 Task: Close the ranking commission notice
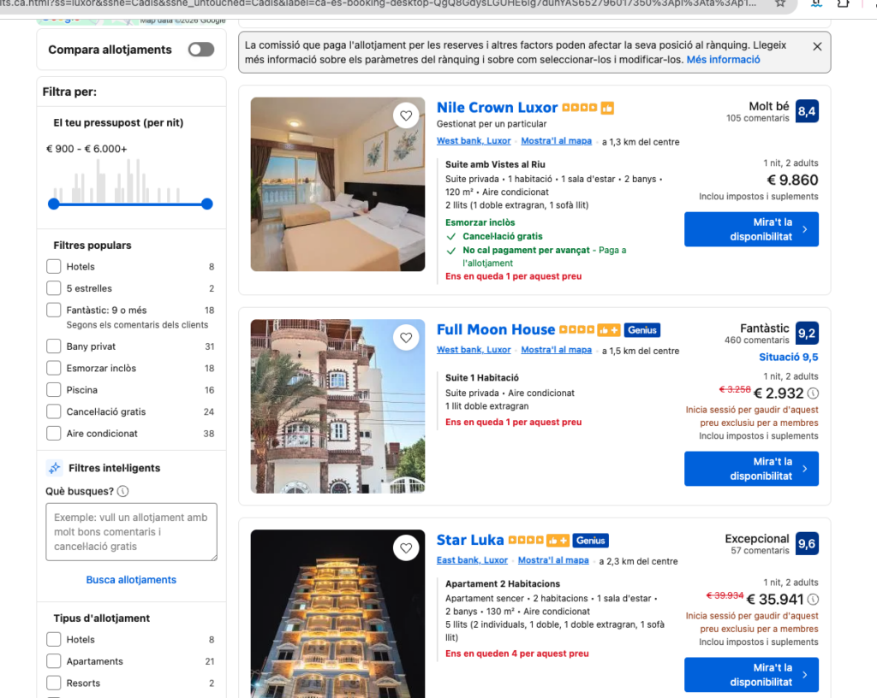[x=817, y=46]
